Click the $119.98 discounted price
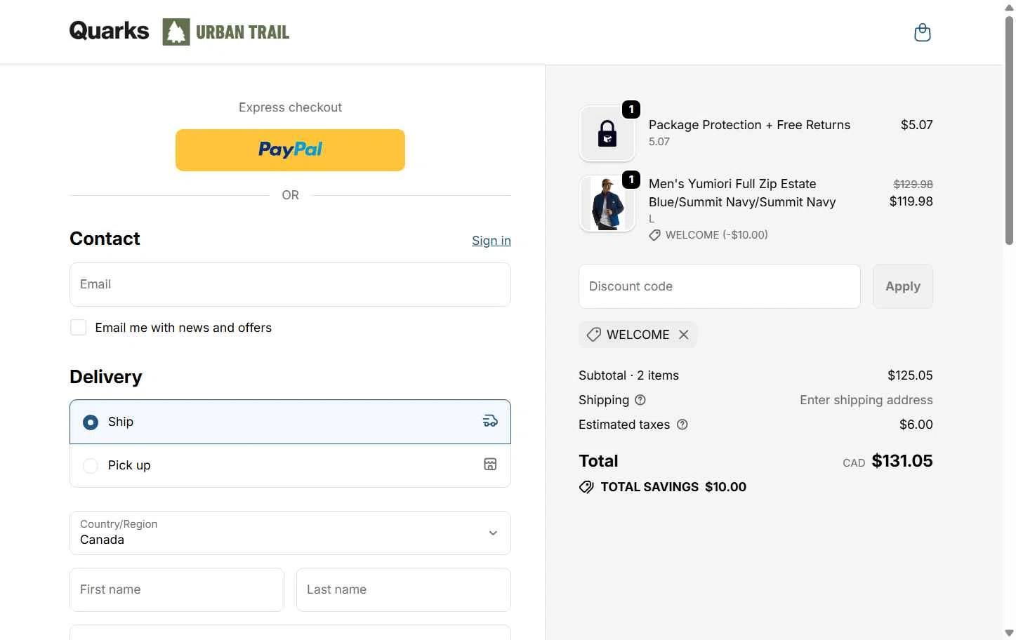This screenshot has width=1016, height=640. coord(911,201)
